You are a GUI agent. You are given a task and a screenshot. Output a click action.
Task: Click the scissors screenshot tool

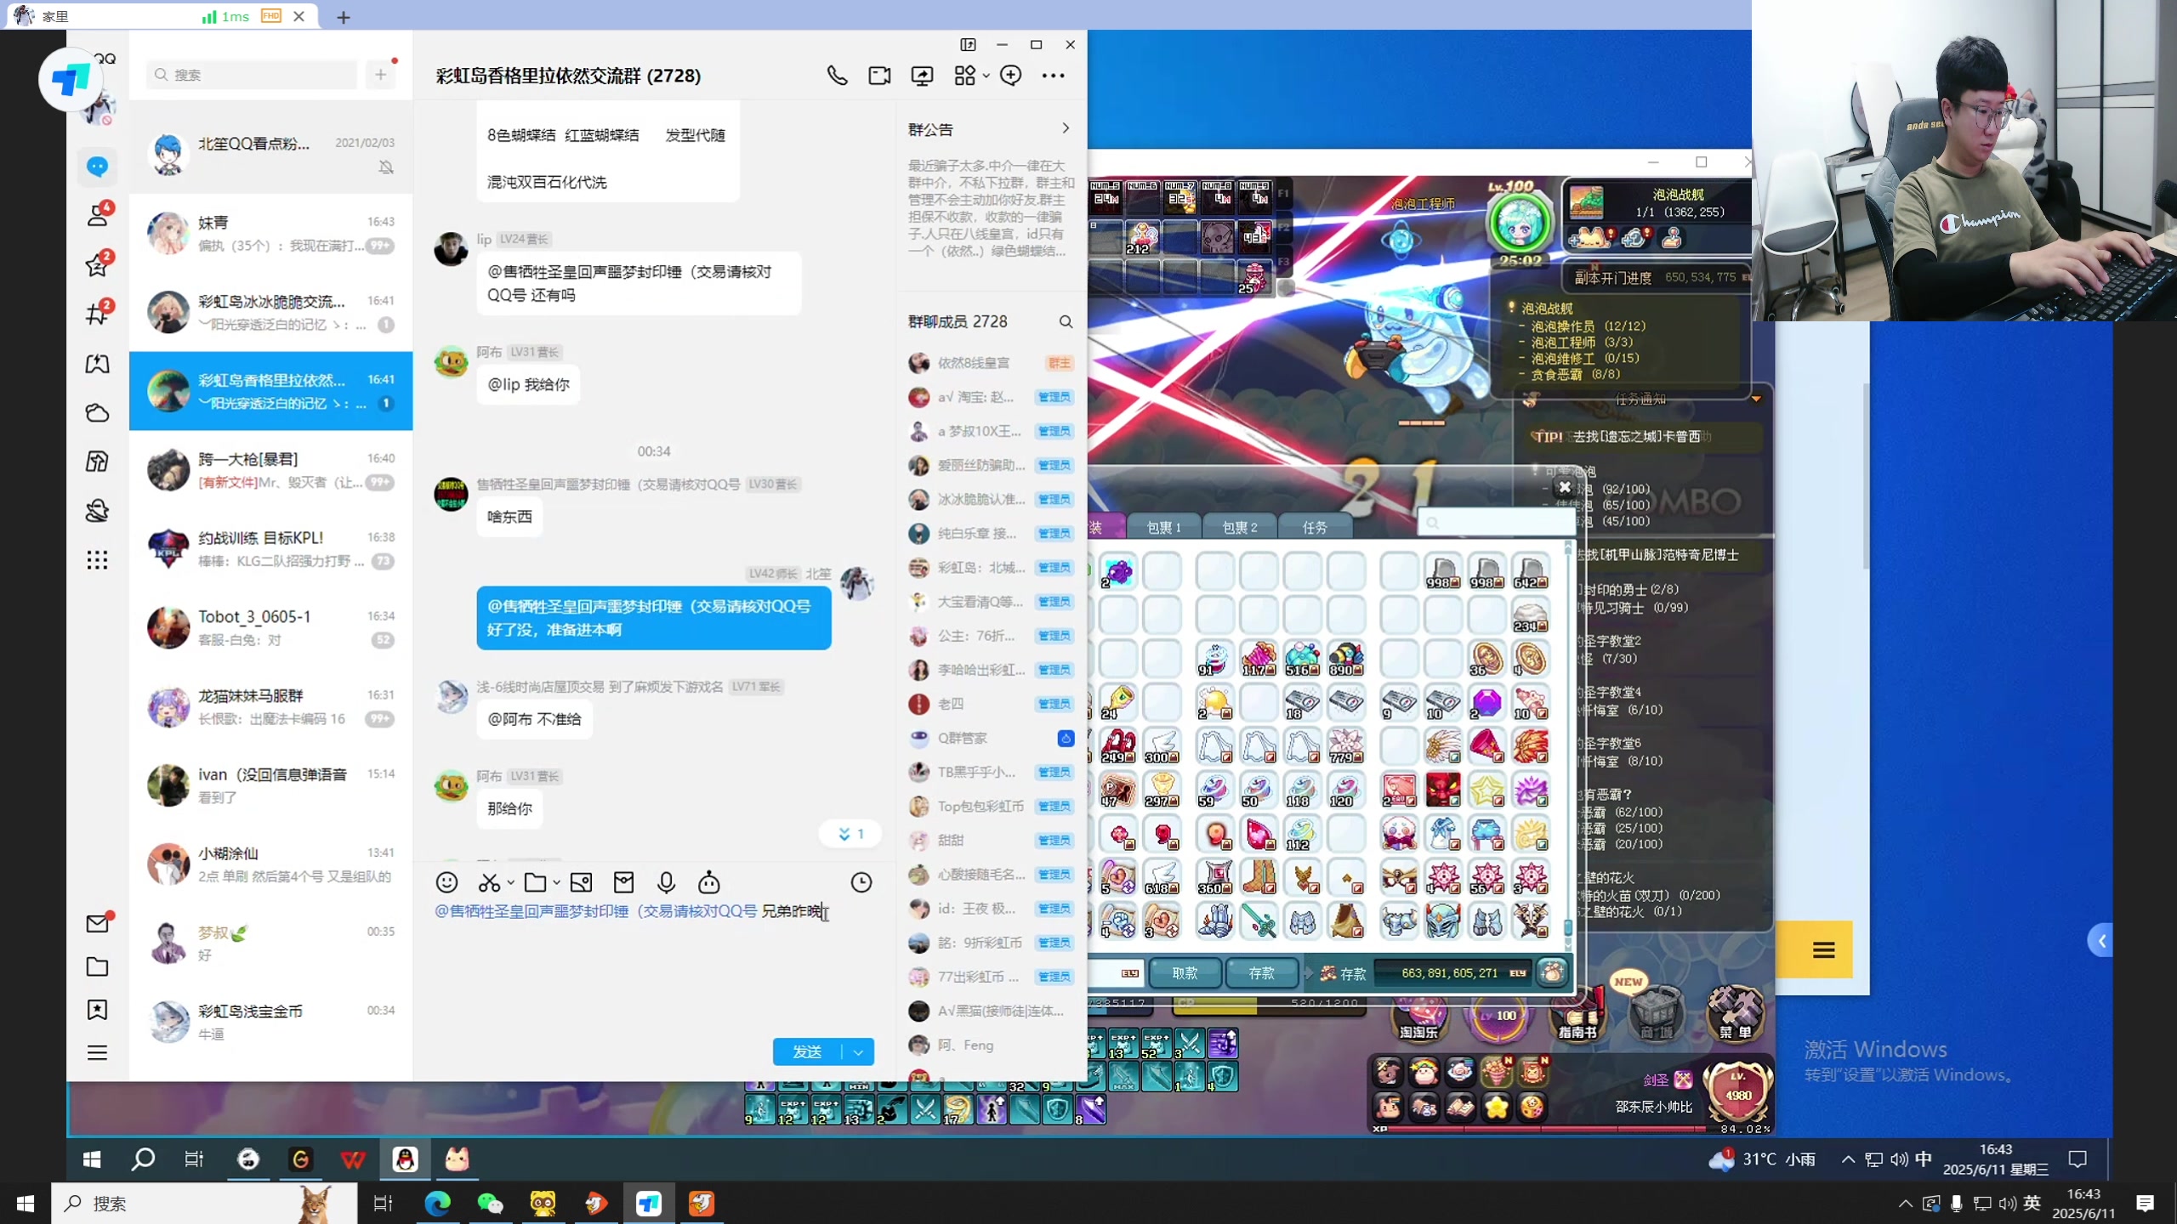489,882
